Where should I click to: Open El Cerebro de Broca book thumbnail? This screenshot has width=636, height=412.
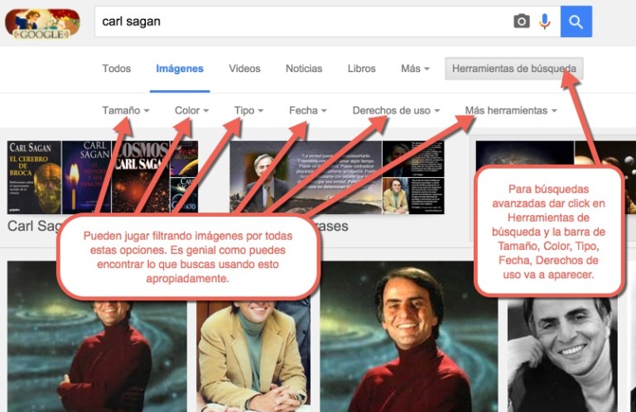(x=34, y=177)
